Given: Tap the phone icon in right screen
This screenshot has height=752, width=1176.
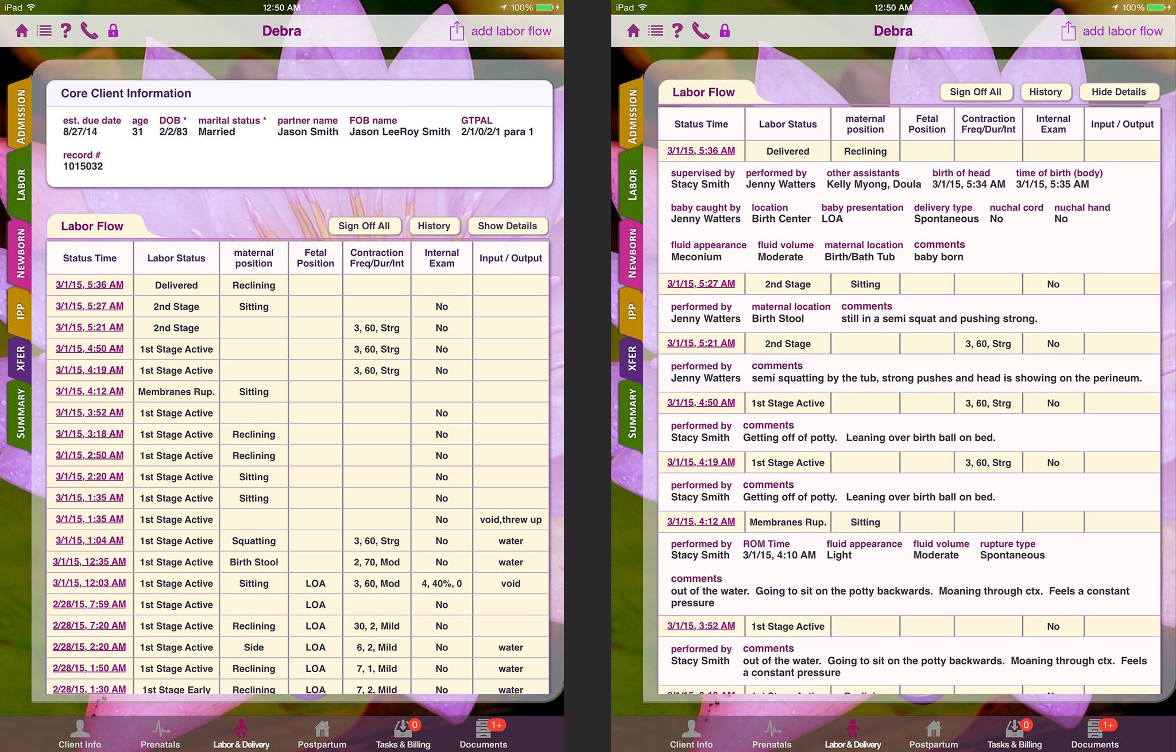Looking at the screenshot, I should pyautogui.click(x=701, y=30).
